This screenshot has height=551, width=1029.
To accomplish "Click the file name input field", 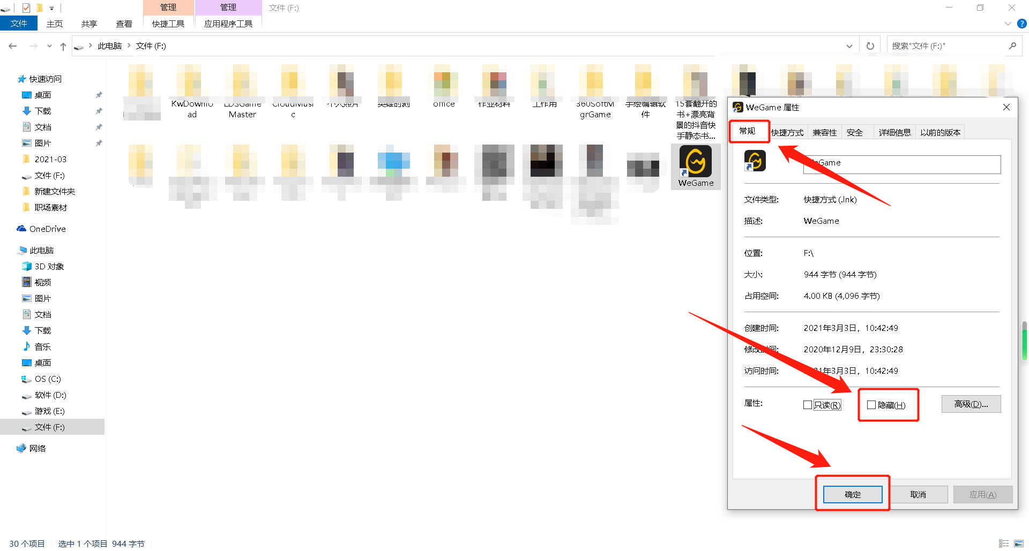I will point(902,164).
